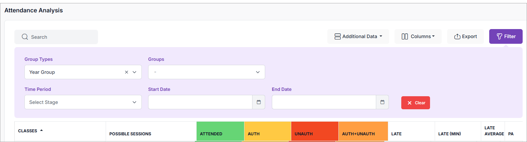Click the magnifier search icon

[x=25, y=37]
